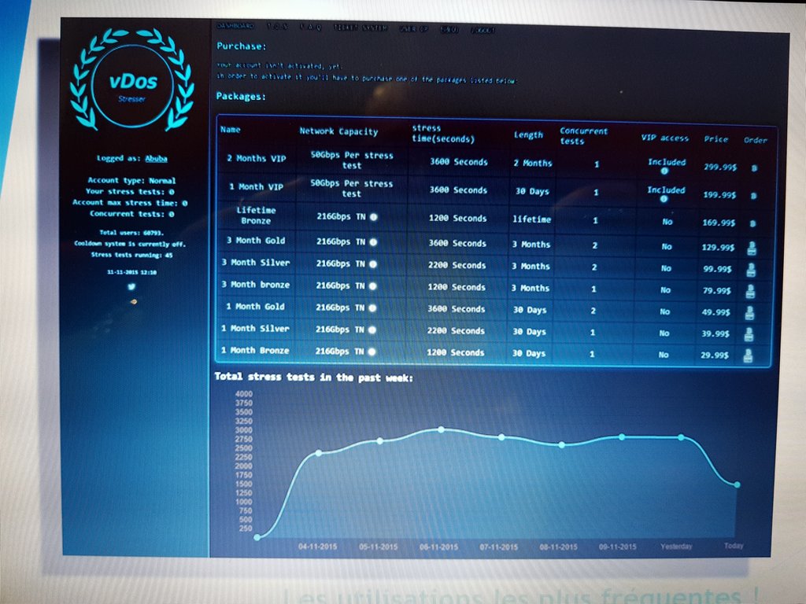Click the TN info dot in 3 Month bronze row

372,286
